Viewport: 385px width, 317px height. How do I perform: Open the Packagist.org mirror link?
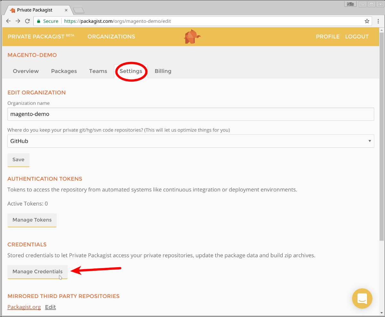[x=24, y=307]
